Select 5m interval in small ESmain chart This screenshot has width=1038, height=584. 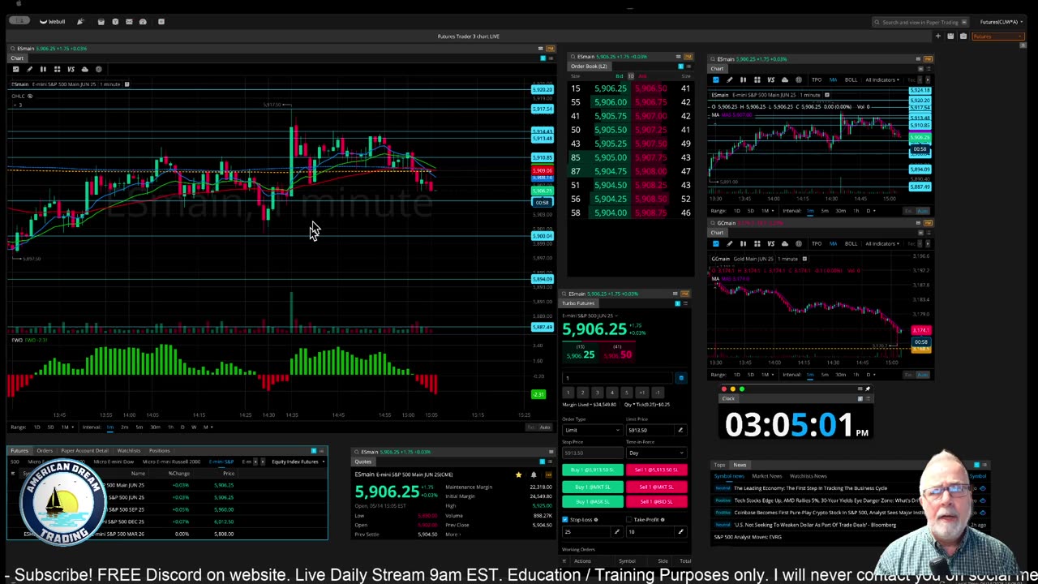coord(825,211)
